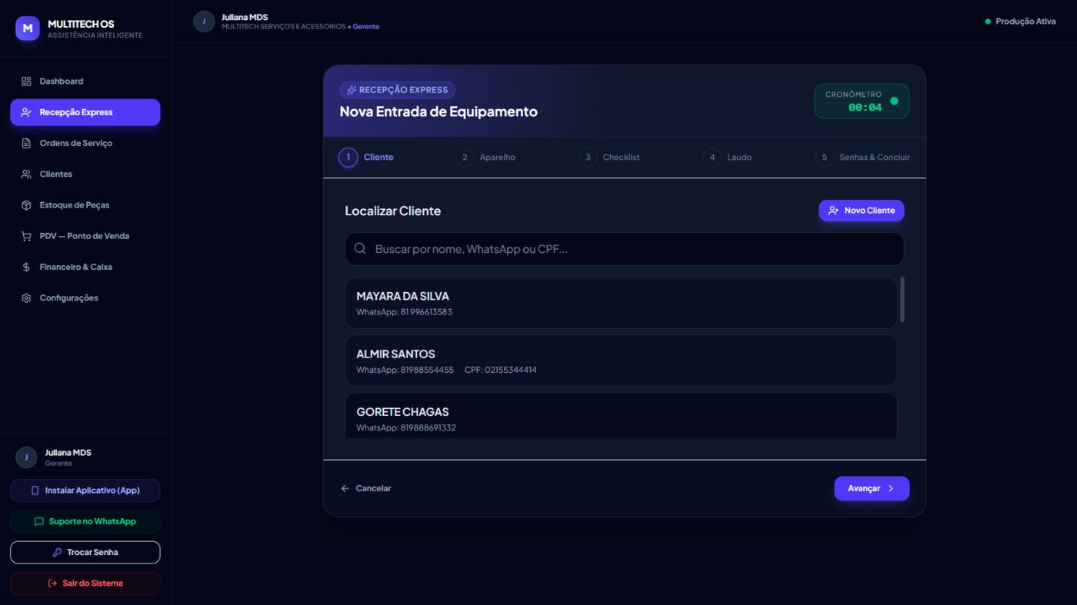The width and height of the screenshot is (1077, 605).
Task: Open PDV — Ponto de Venda
Action: coord(85,236)
